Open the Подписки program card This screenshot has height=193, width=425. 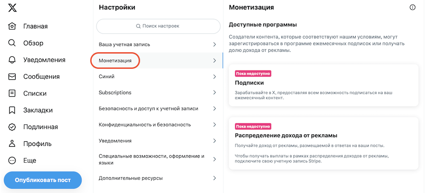pos(323,85)
